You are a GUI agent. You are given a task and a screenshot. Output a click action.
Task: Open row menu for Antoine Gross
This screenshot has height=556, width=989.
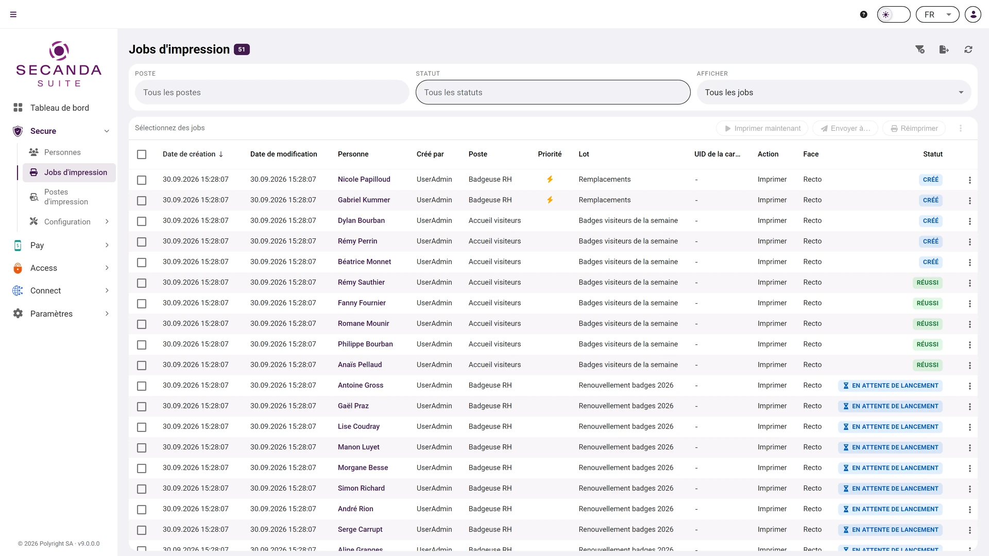pyautogui.click(x=970, y=386)
